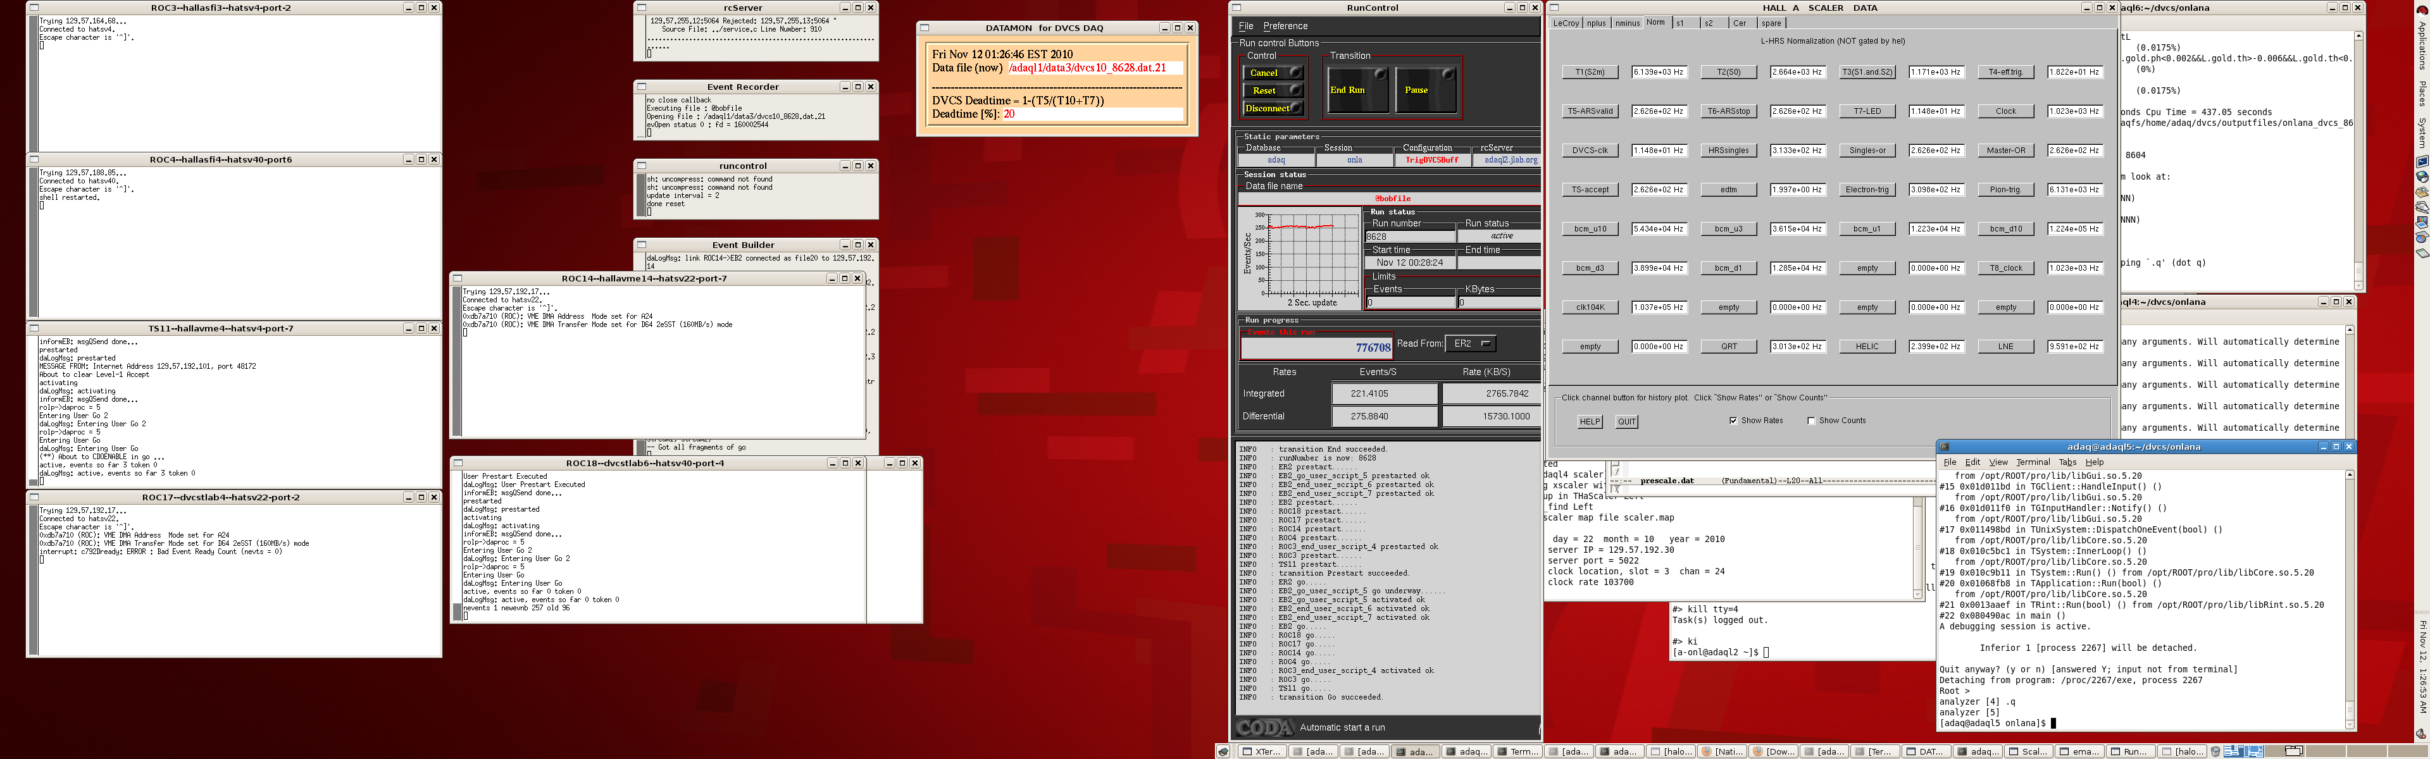Viewport: 2430px width, 759px height.
Task: Switch to the DAT... taskbar window
Action: tap(1927, 751)
